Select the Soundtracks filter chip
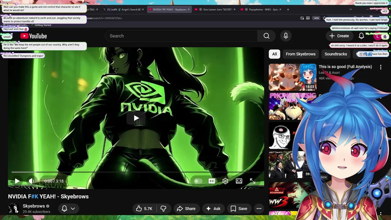The image size is (391, 220). pyautogui.click(x=336, y=54)
